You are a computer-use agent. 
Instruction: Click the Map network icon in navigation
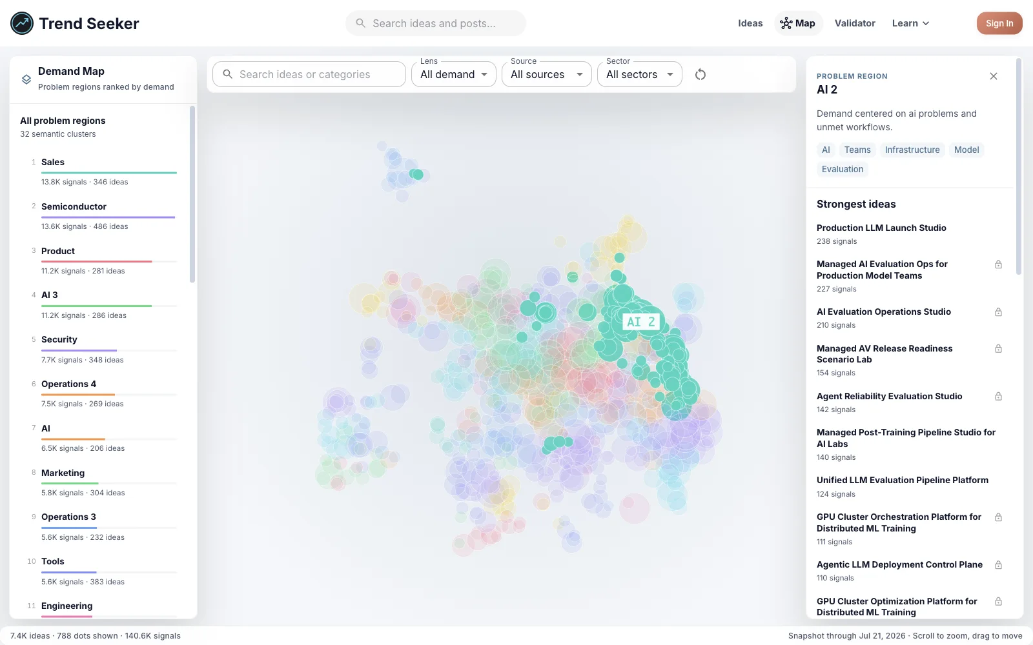[786, 23]
